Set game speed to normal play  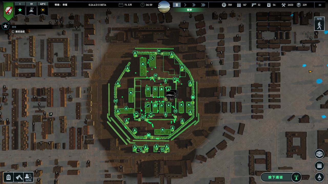tap(185, 5)
